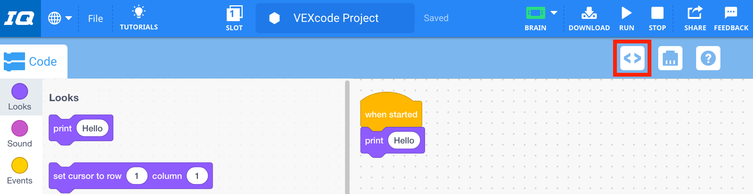Select the purple Looks category
Viewport: 753px width, 194px height.
point(20,97)
